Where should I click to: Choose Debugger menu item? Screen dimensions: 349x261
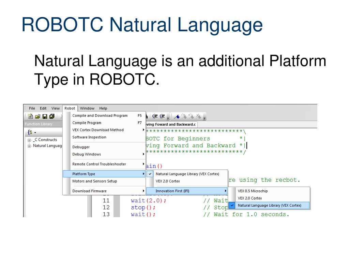click(x=104, y=147)
